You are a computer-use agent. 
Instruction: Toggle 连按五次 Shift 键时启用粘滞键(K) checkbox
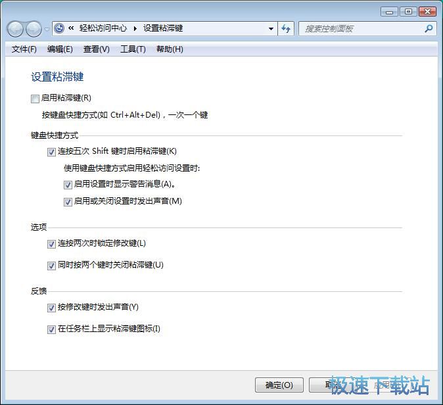coord(51,152)
